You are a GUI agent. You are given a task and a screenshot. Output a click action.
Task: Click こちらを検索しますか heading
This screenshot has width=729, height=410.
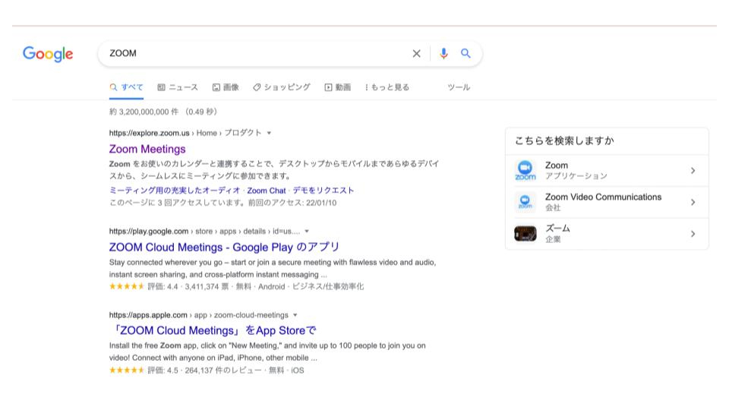tap(564, 140)
